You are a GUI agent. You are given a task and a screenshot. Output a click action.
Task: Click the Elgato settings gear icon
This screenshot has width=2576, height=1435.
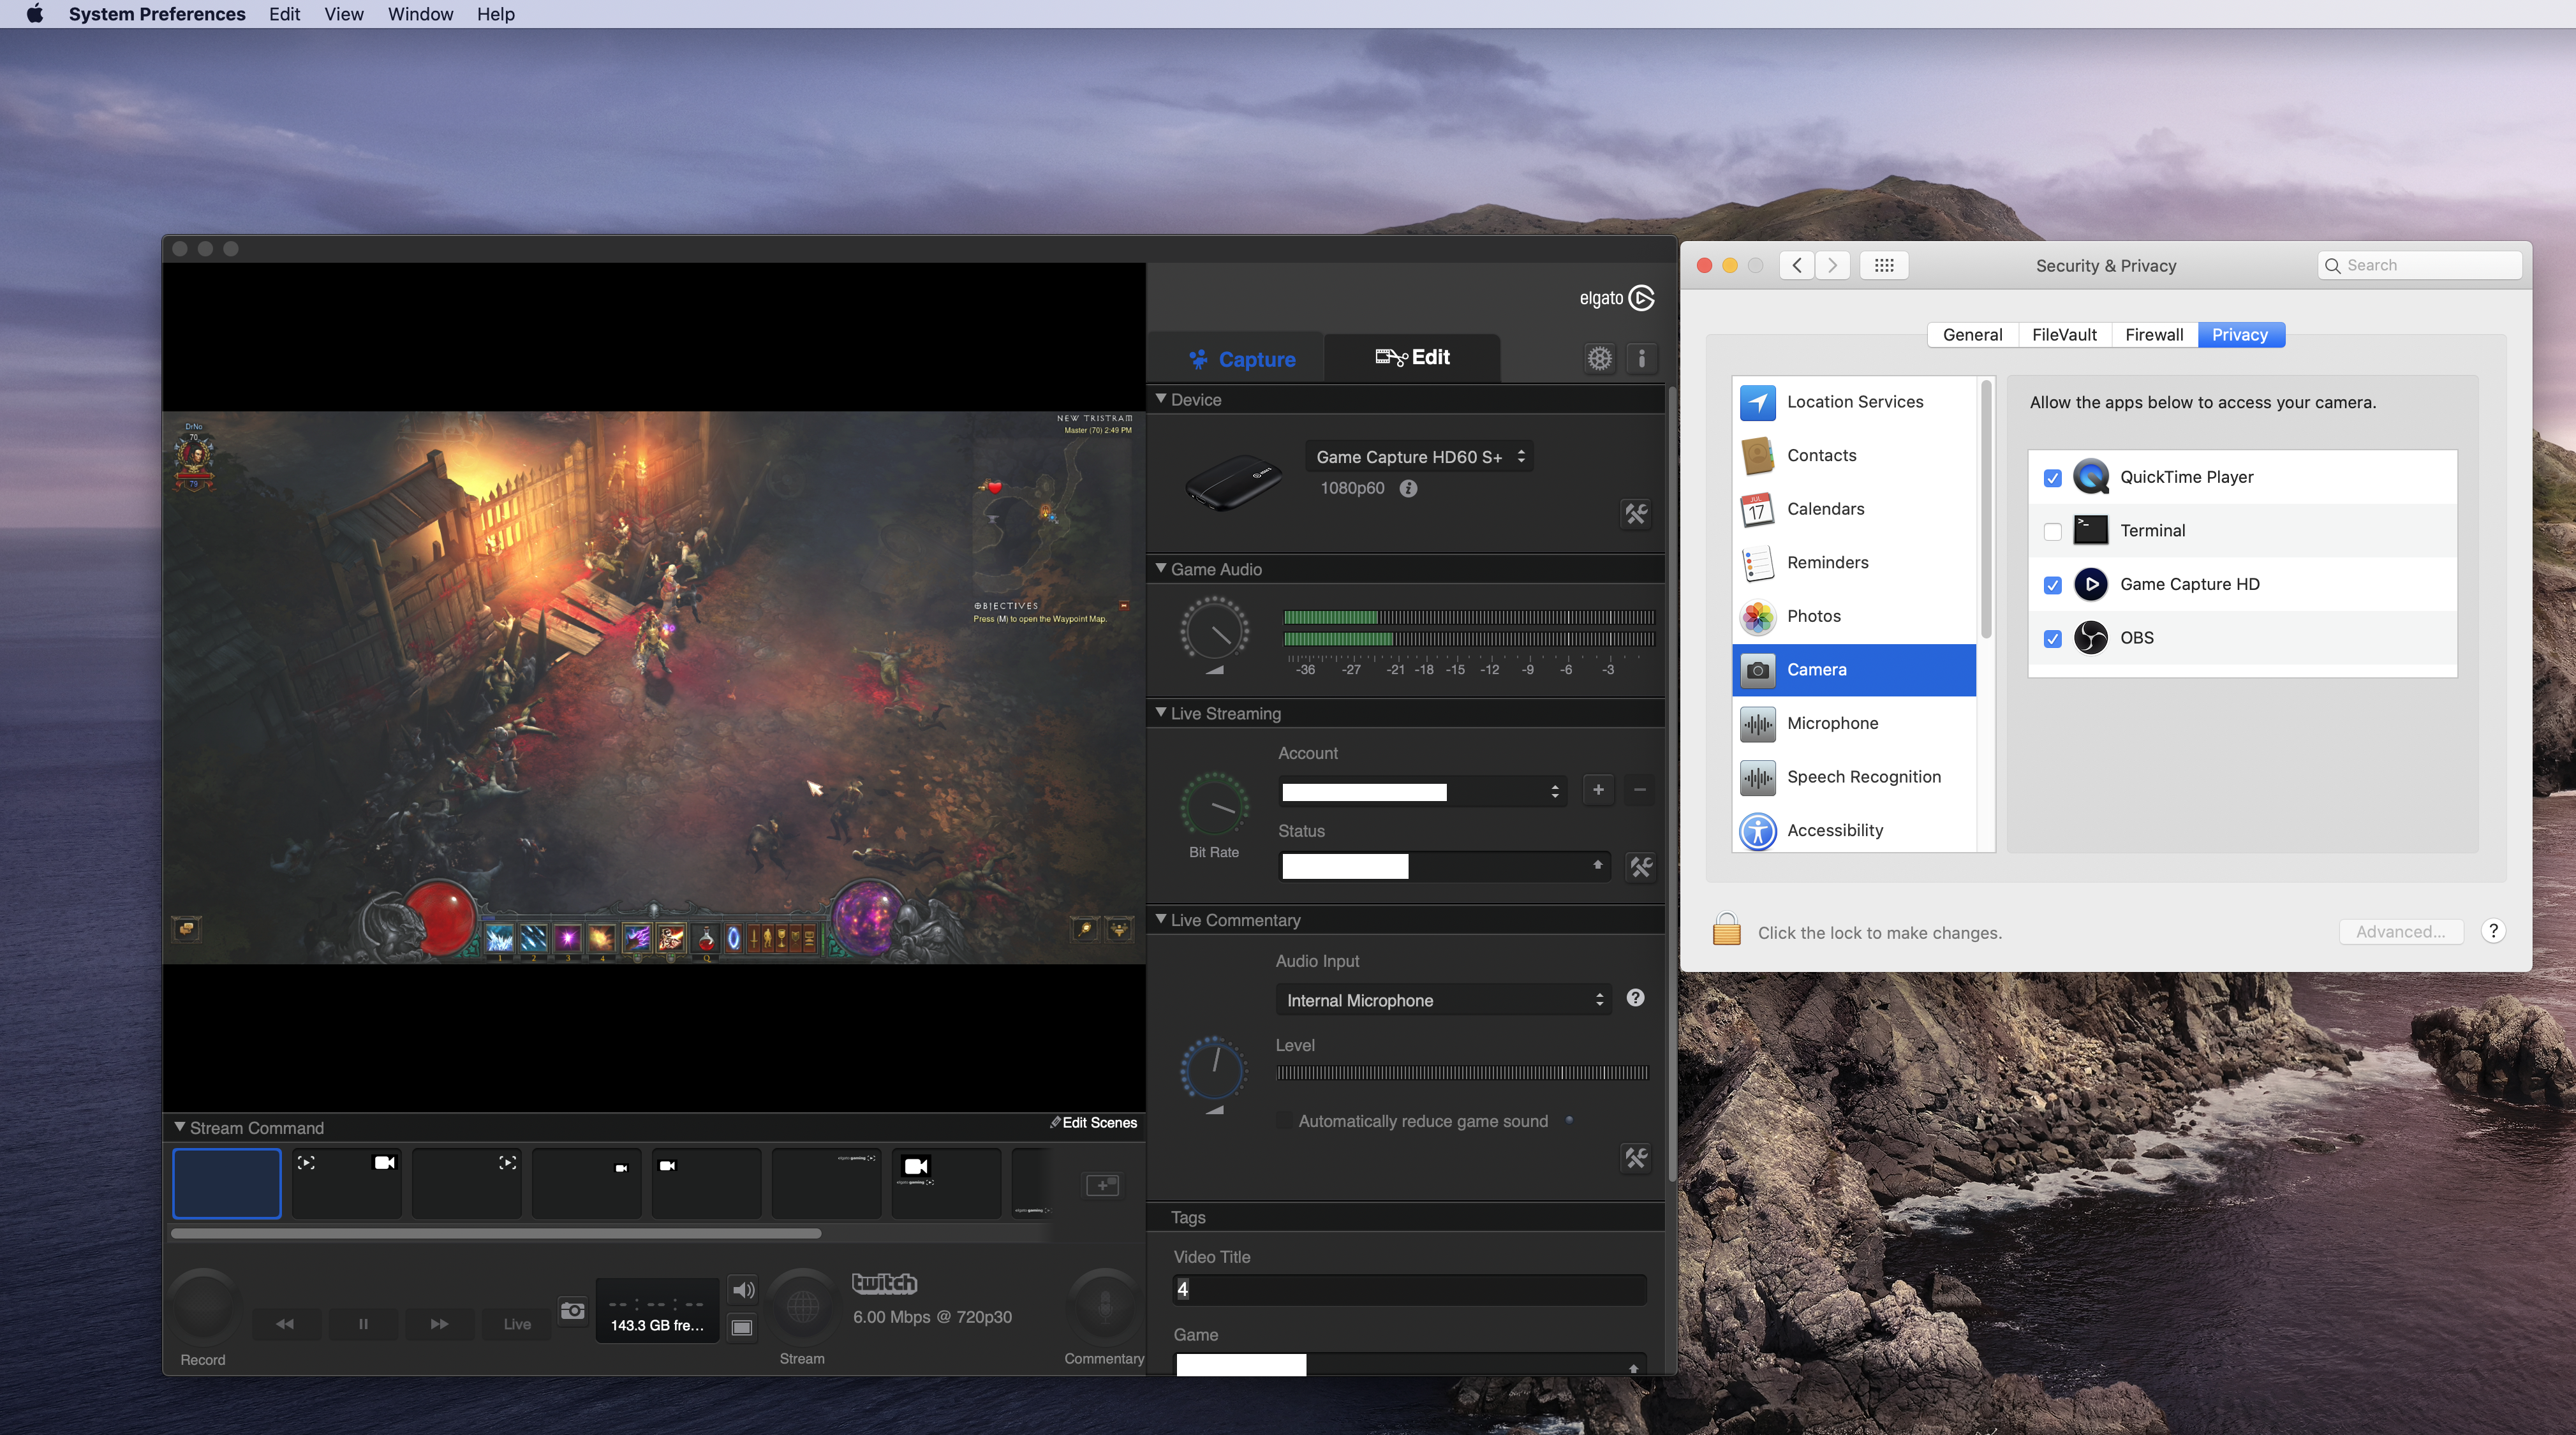(1599, 357)
